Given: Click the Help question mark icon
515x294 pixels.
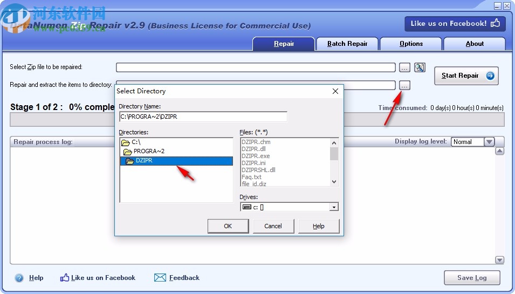Looking at the screenshot, I should pos(19,278).
